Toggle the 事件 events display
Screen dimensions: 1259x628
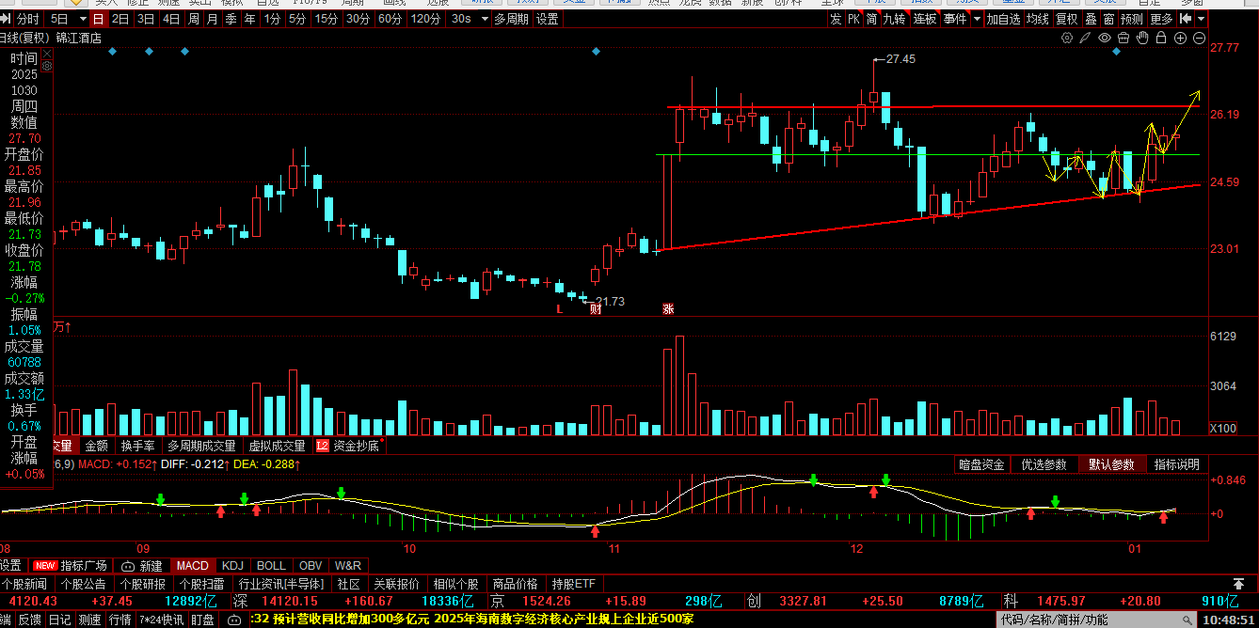pos(954,19)
